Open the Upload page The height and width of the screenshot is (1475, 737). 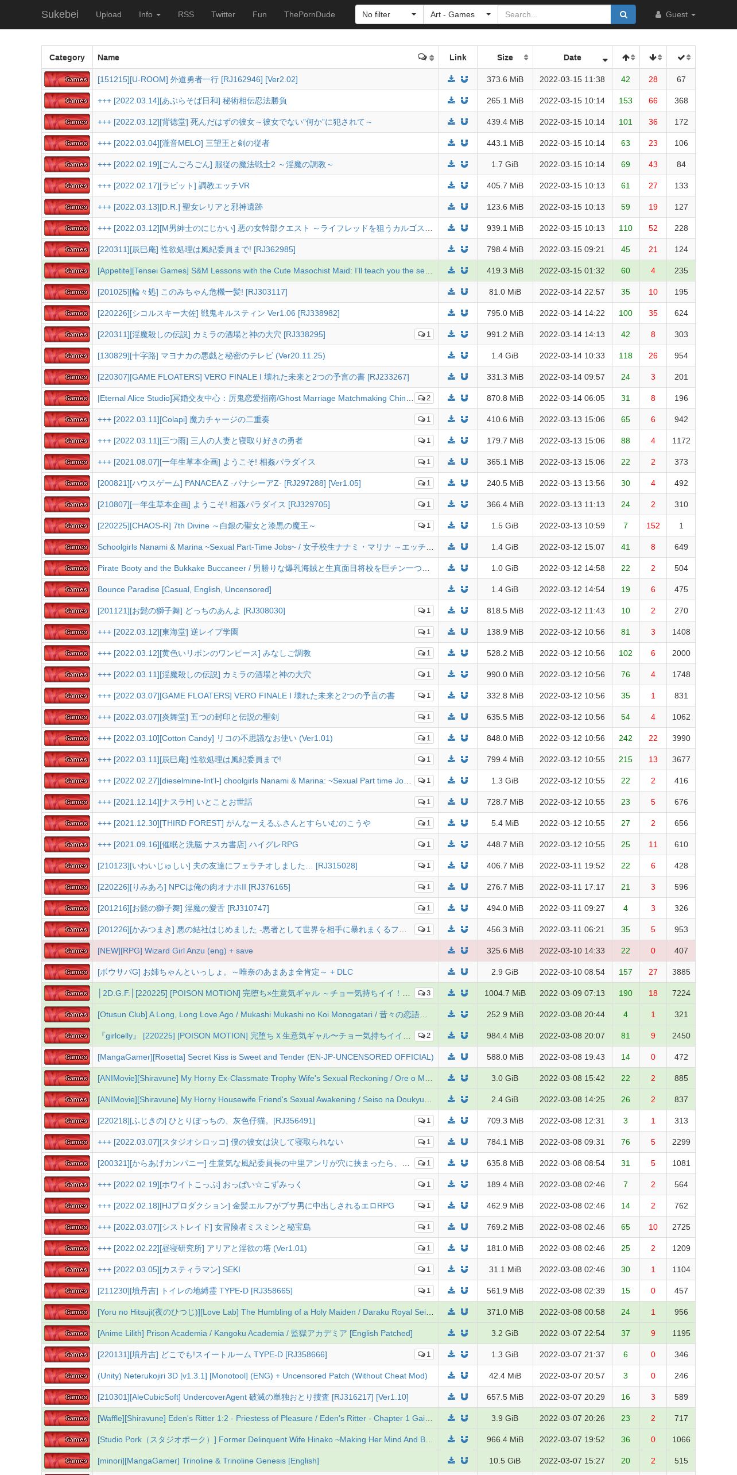pos(108,14)
